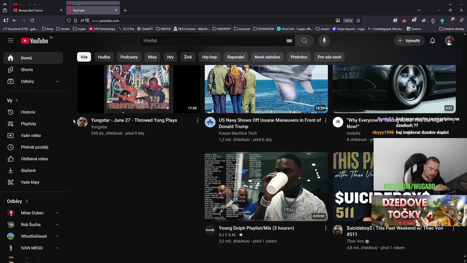Open options menu for US Navy video

pyautogui.click(x=326, y=121)
